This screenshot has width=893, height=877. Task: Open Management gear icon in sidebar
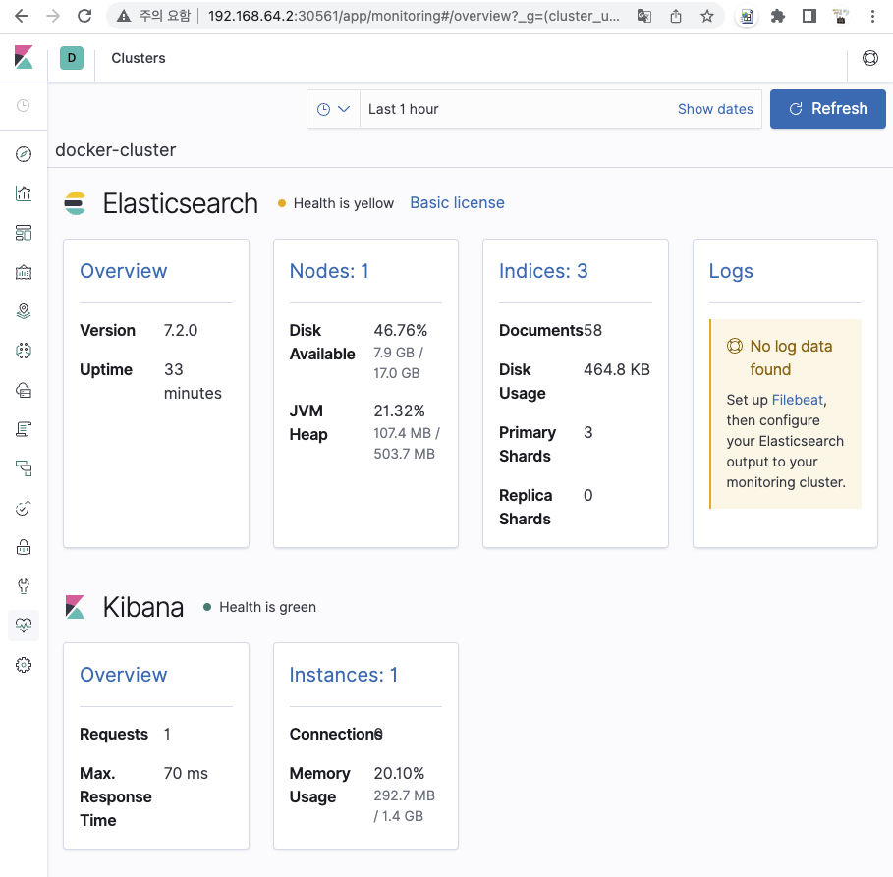coord(24,665)
